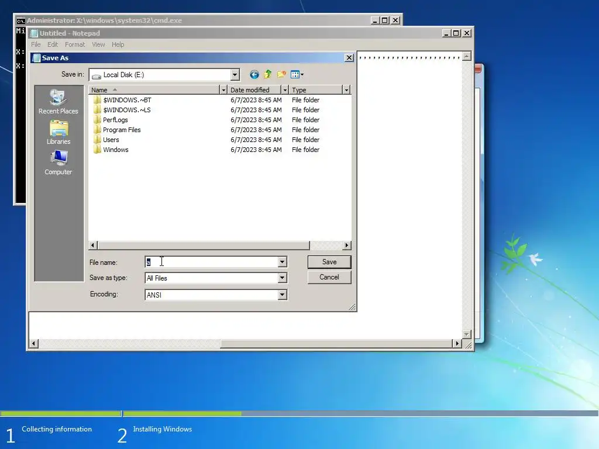Open the Notepad Help menu

pos(118,44)
